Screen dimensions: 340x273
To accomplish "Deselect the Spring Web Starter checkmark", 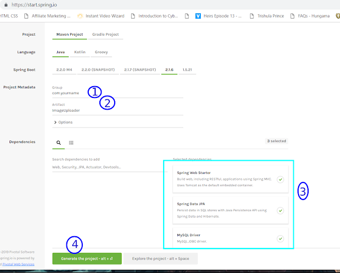I will coord(280,179).
